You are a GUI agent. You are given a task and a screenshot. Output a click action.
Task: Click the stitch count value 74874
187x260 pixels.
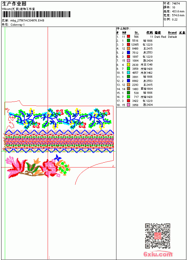(176, 4)
